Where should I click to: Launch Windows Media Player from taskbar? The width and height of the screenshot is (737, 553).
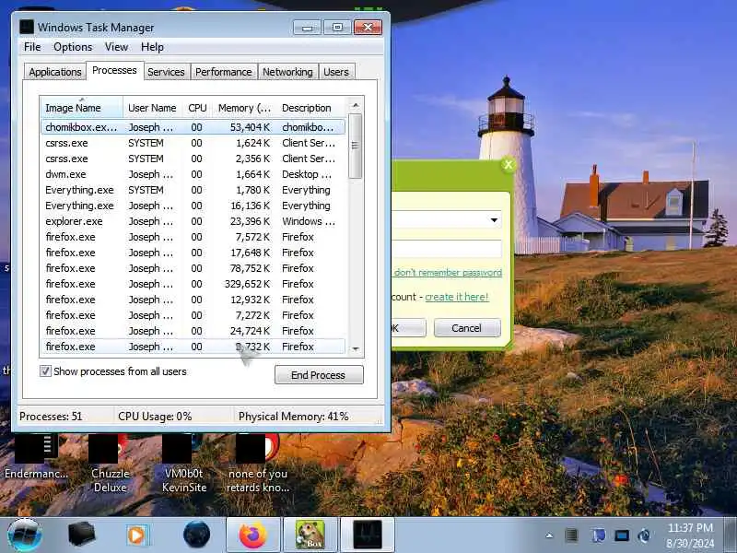[137, 535]
